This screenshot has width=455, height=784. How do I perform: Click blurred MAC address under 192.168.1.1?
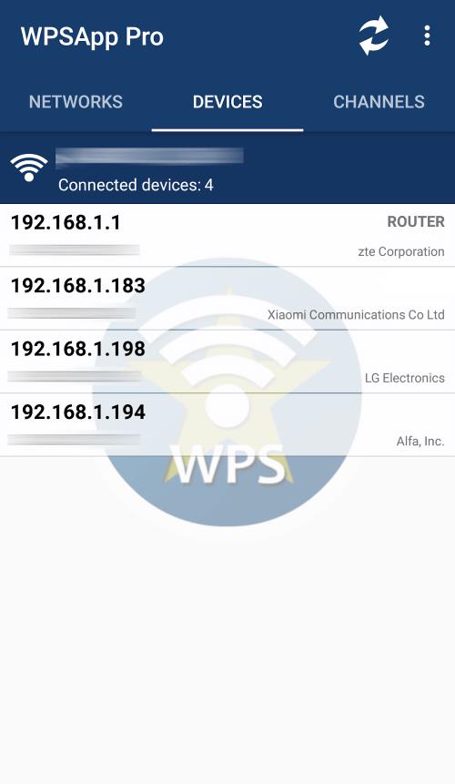[x=74, y=249]
